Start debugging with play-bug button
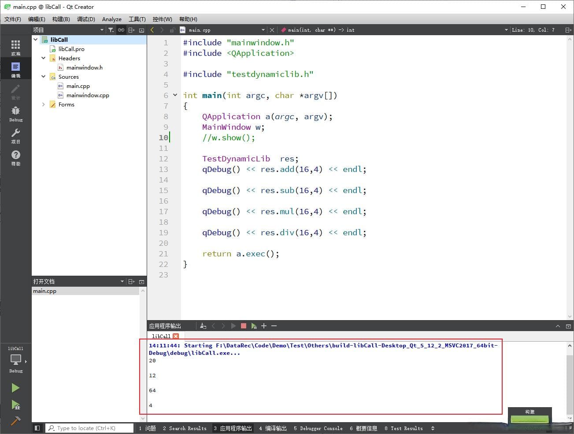574x434 pixels. 15,405
